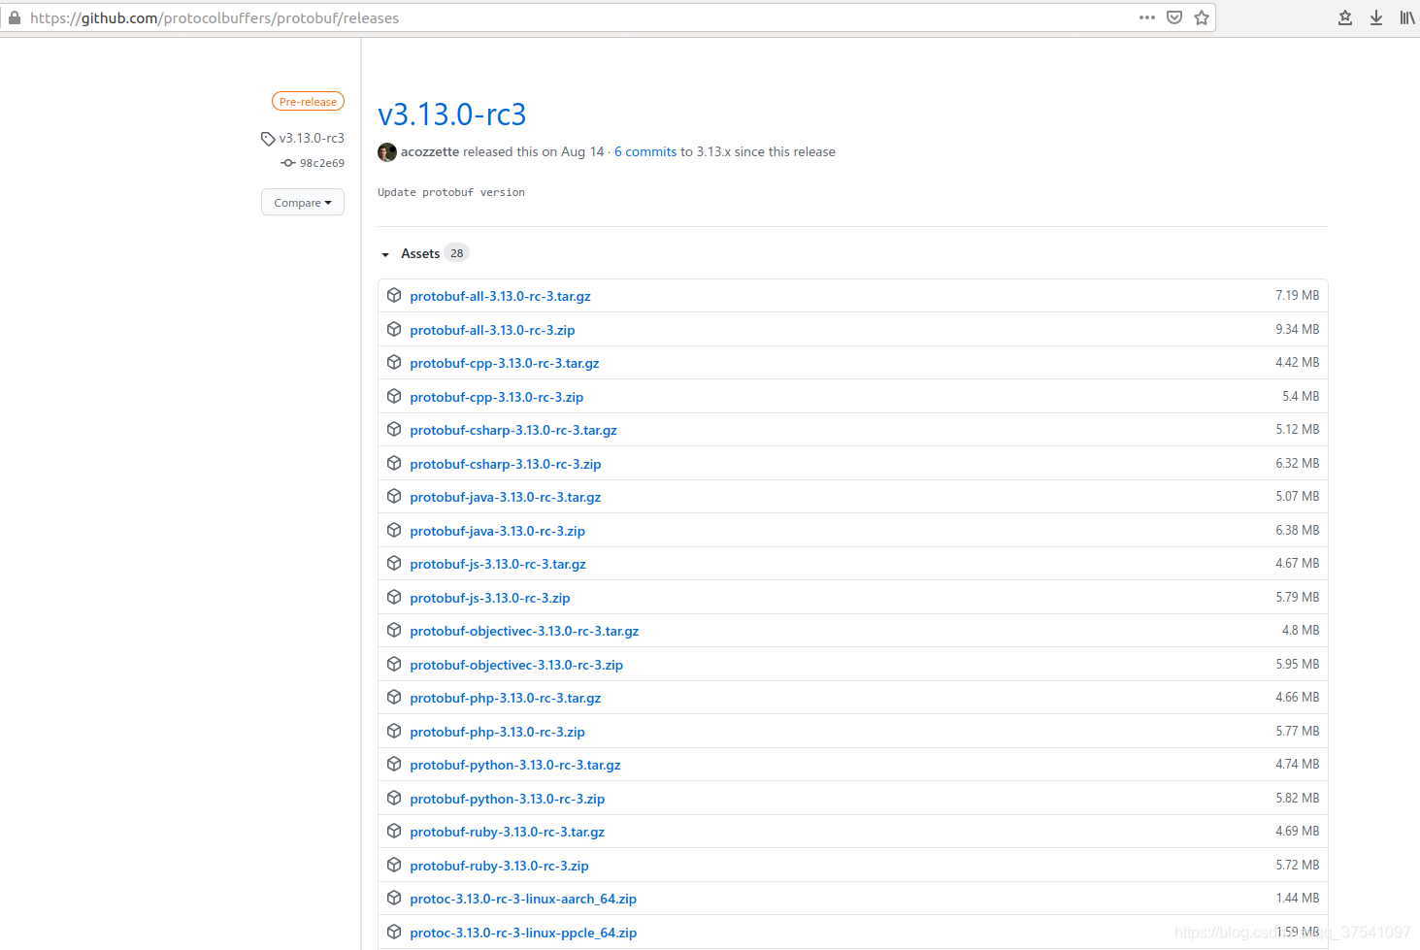Toggle bookmark import icon in toolbar
The height and width of the screenshot is (950, 1420).
pyautogui.click(x=1344, y=16)
